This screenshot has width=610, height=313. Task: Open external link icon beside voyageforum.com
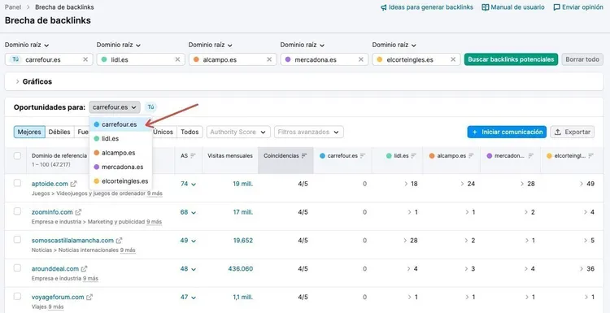(89, 297)
